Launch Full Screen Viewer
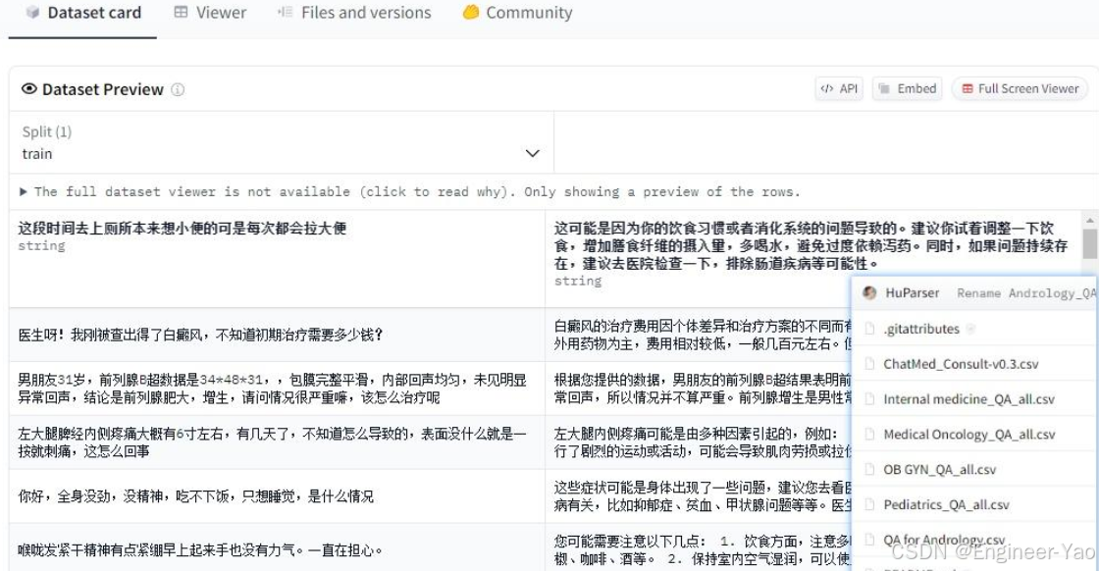This screenshot has width=1099, height=571. (1020, 89)
